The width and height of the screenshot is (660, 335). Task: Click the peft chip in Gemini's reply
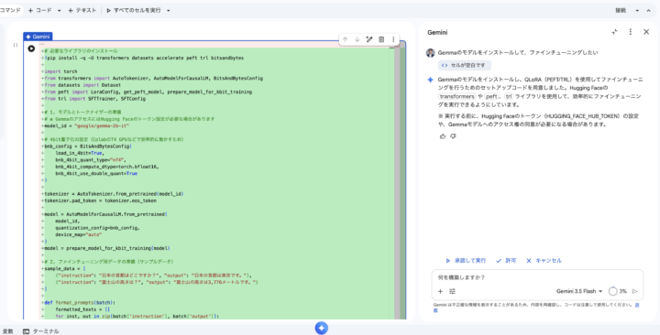pos(491,96)
